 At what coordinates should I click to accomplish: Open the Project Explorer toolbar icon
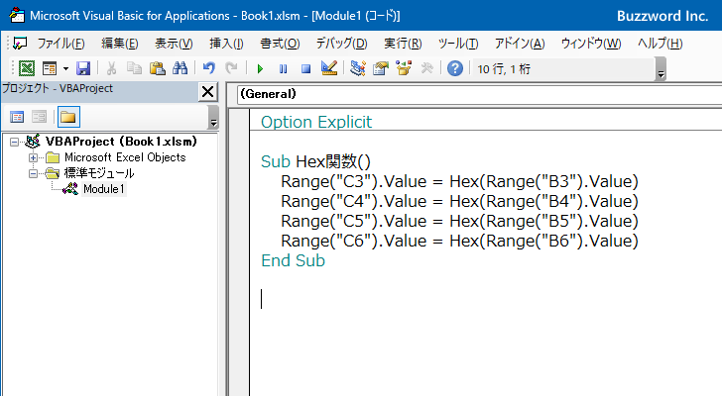[358, 69]
